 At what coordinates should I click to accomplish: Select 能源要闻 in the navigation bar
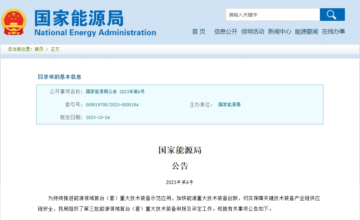306,32
